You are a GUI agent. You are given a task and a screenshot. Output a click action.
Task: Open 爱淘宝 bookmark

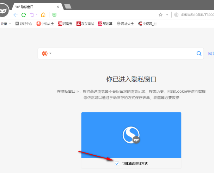tap(65, 24)
